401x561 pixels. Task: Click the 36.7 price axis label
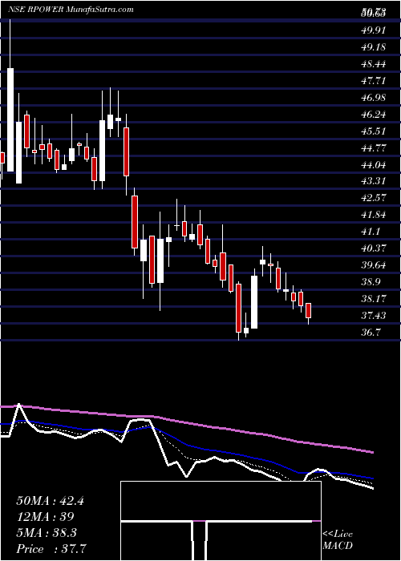coord(371,333)
